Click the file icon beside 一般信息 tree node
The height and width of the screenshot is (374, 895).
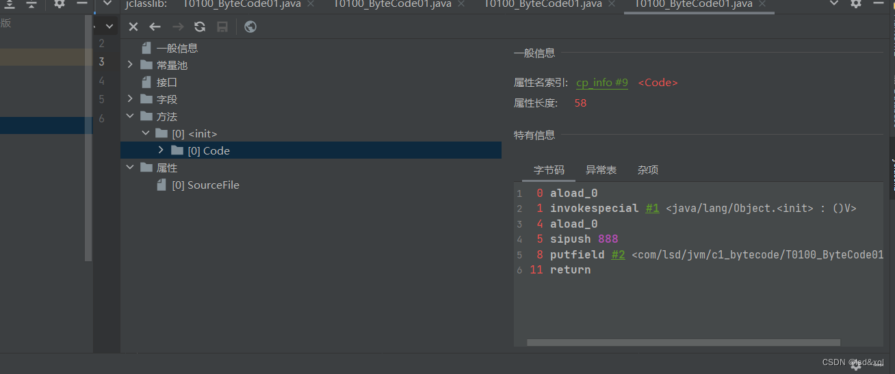[x=146, y=48]
